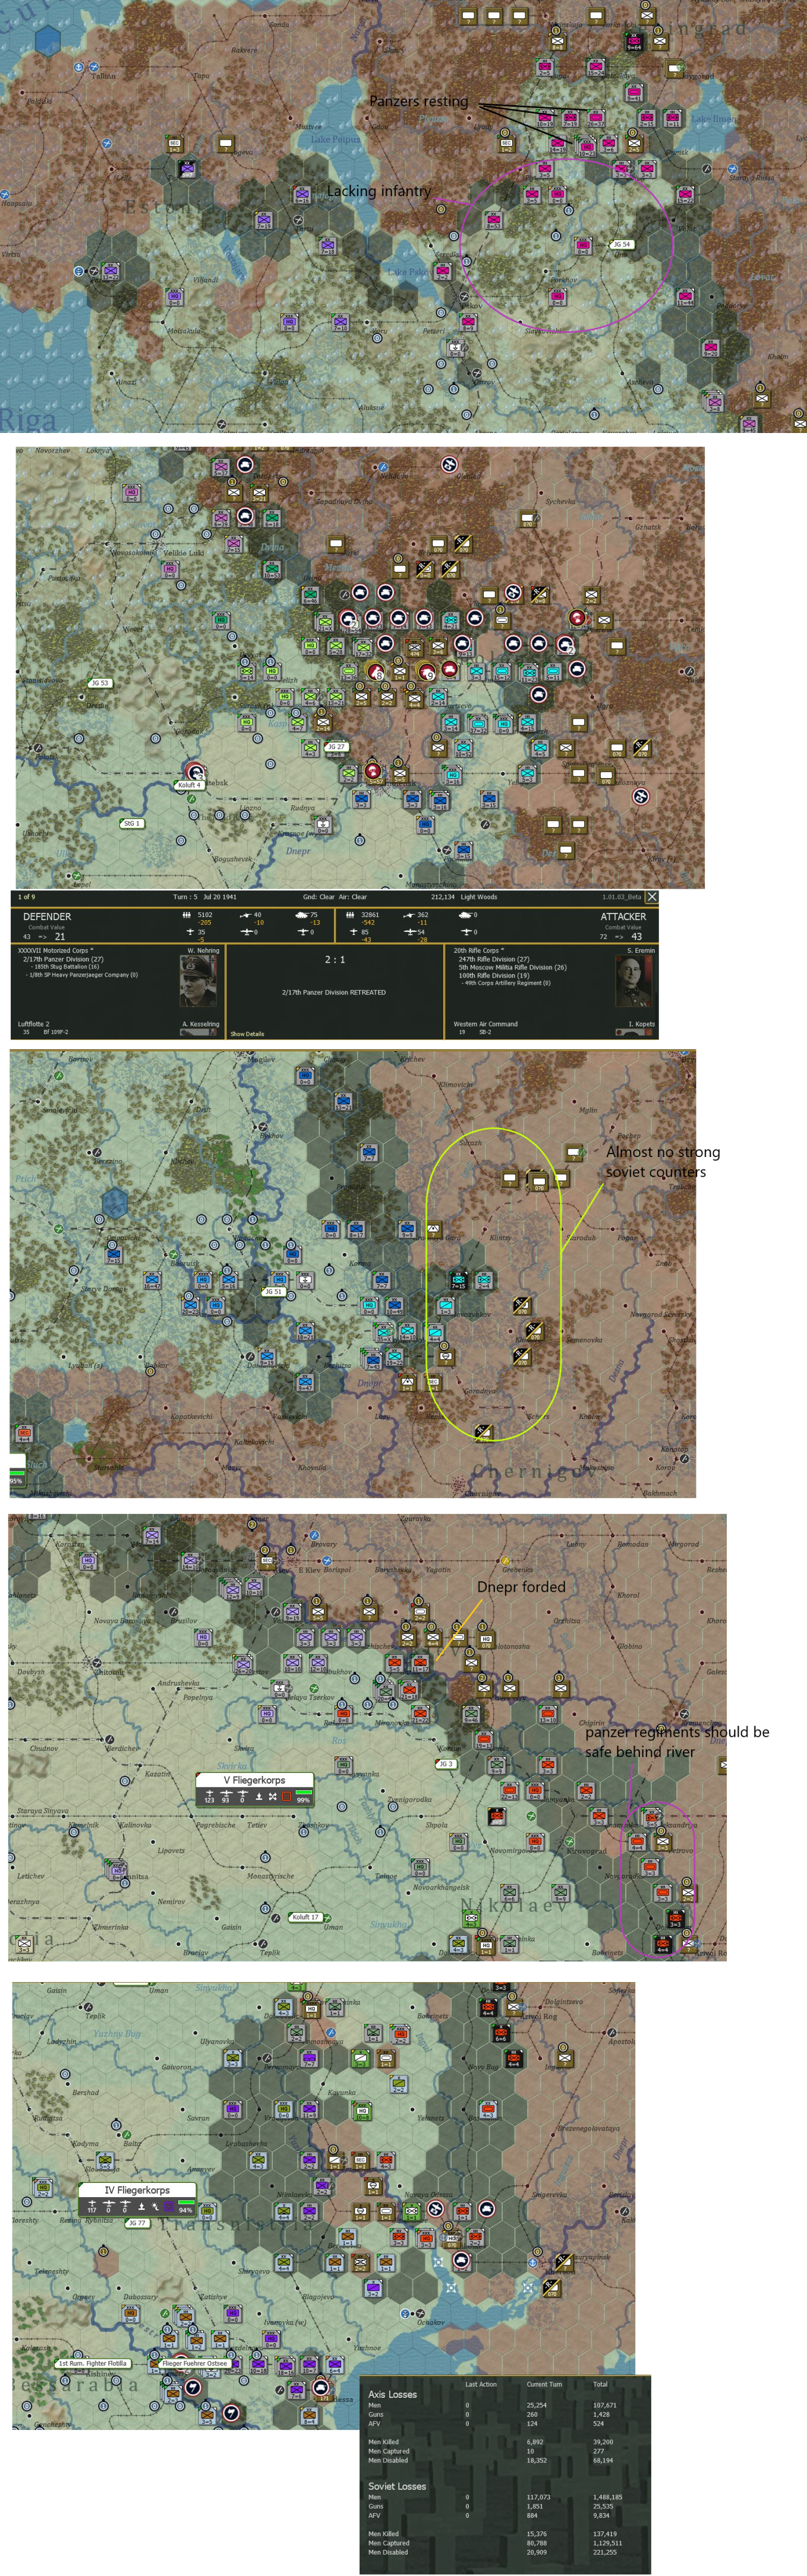Viewport: 807px width, 2576px height.
Task: Click the 'Light Woods' terrain label
Action: (x=479, y=897)
